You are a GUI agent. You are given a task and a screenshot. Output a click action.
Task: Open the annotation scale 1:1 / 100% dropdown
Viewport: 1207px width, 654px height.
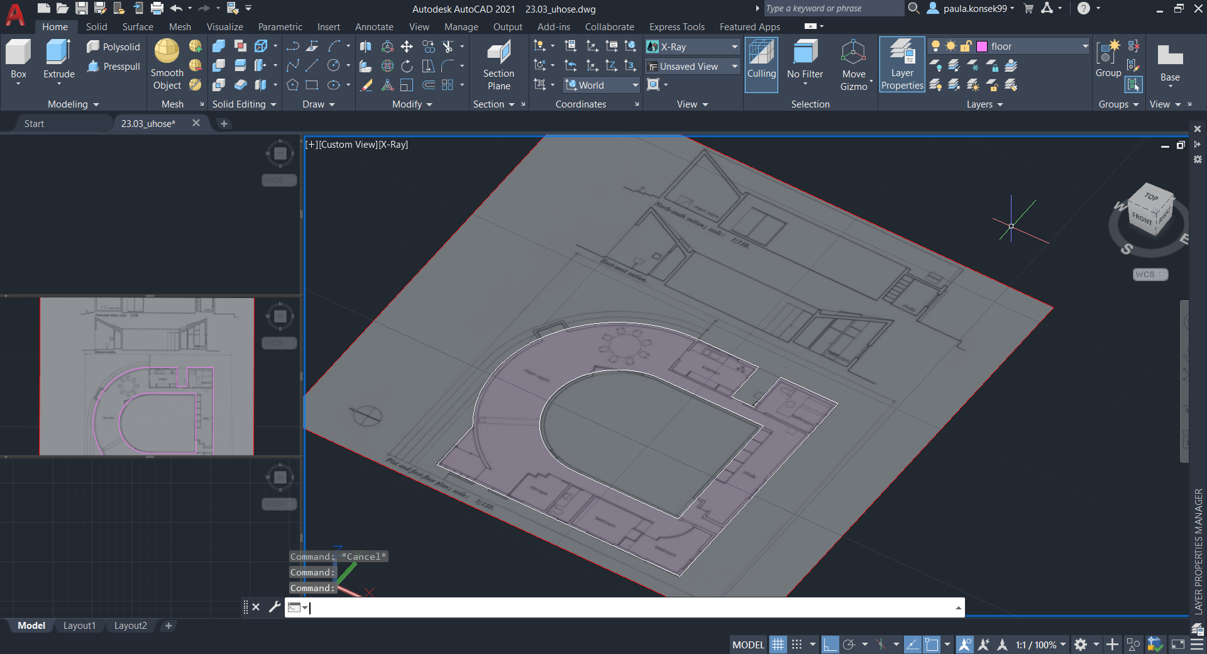coord(1040,645)
